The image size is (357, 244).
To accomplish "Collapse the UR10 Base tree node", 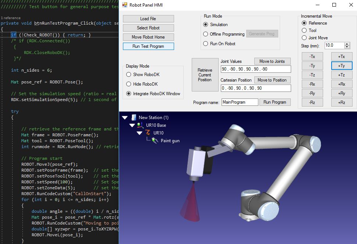I will (x=132, y=125).
